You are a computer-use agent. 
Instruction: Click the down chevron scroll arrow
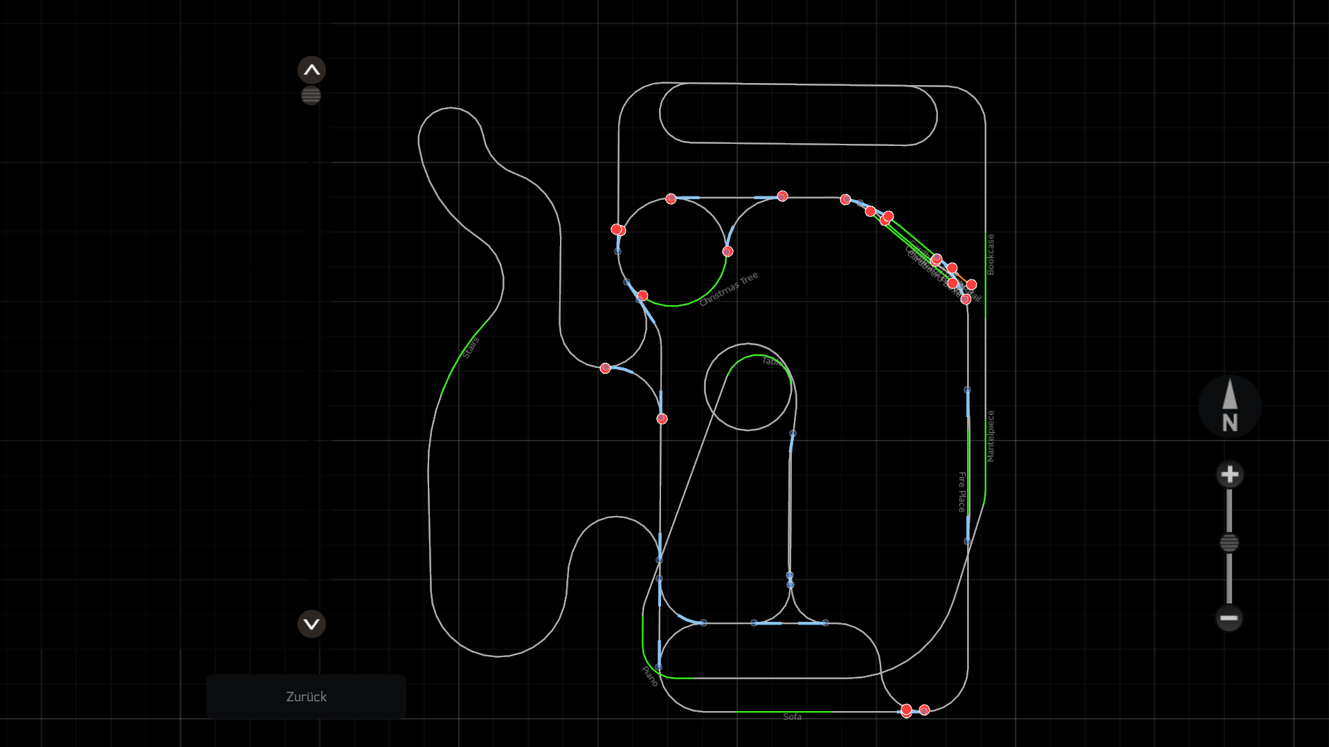click(x=311, y=624)
